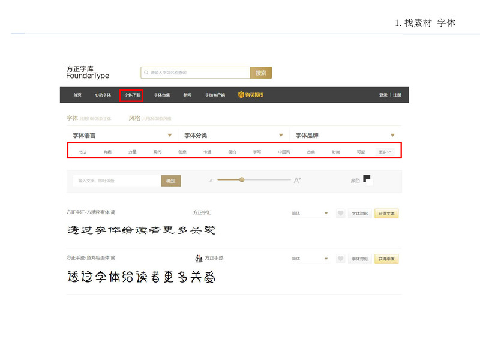
Task: Click the font size slider handle
Action: pos(242,179)
